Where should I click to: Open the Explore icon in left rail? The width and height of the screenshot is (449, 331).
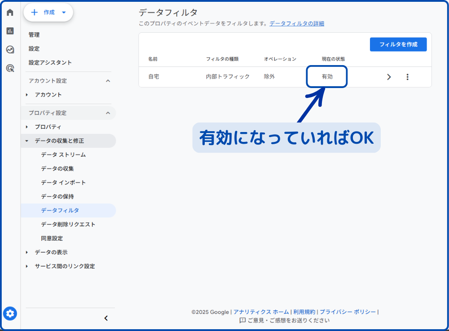[x=10, y=49]
